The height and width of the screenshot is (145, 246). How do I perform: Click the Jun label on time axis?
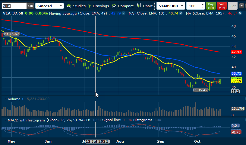tap(48, 141)
